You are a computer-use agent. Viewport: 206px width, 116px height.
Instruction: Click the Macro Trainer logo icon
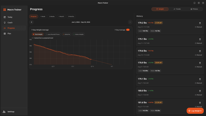[5, 10]
